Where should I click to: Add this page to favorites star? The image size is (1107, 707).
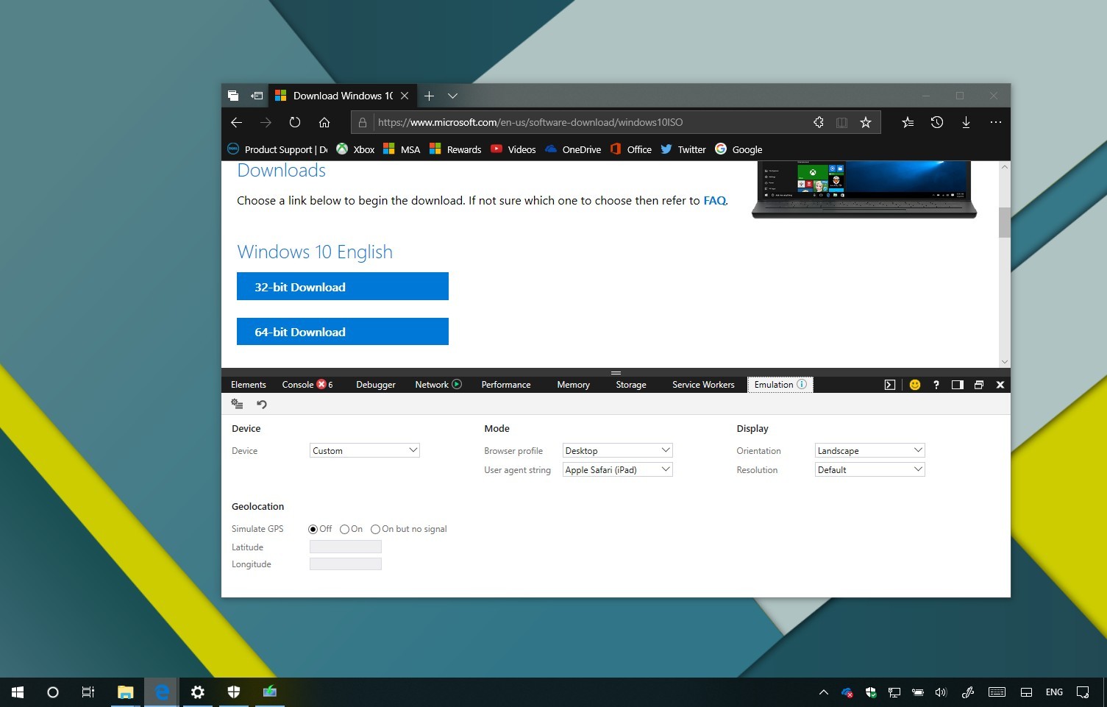coord(866,122)
